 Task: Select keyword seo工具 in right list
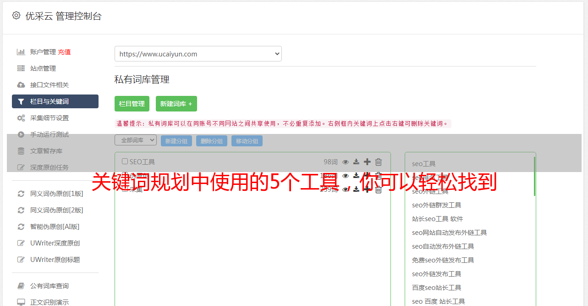424,164
